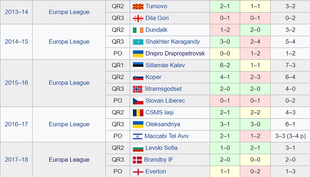Open the Koper team link
Image resolution: width=310 pixels, height=177 pixels.
click(154, 77)
